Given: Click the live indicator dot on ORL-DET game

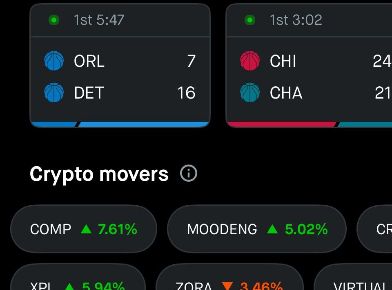Looking at the screenshot, I should click(53, 20).
